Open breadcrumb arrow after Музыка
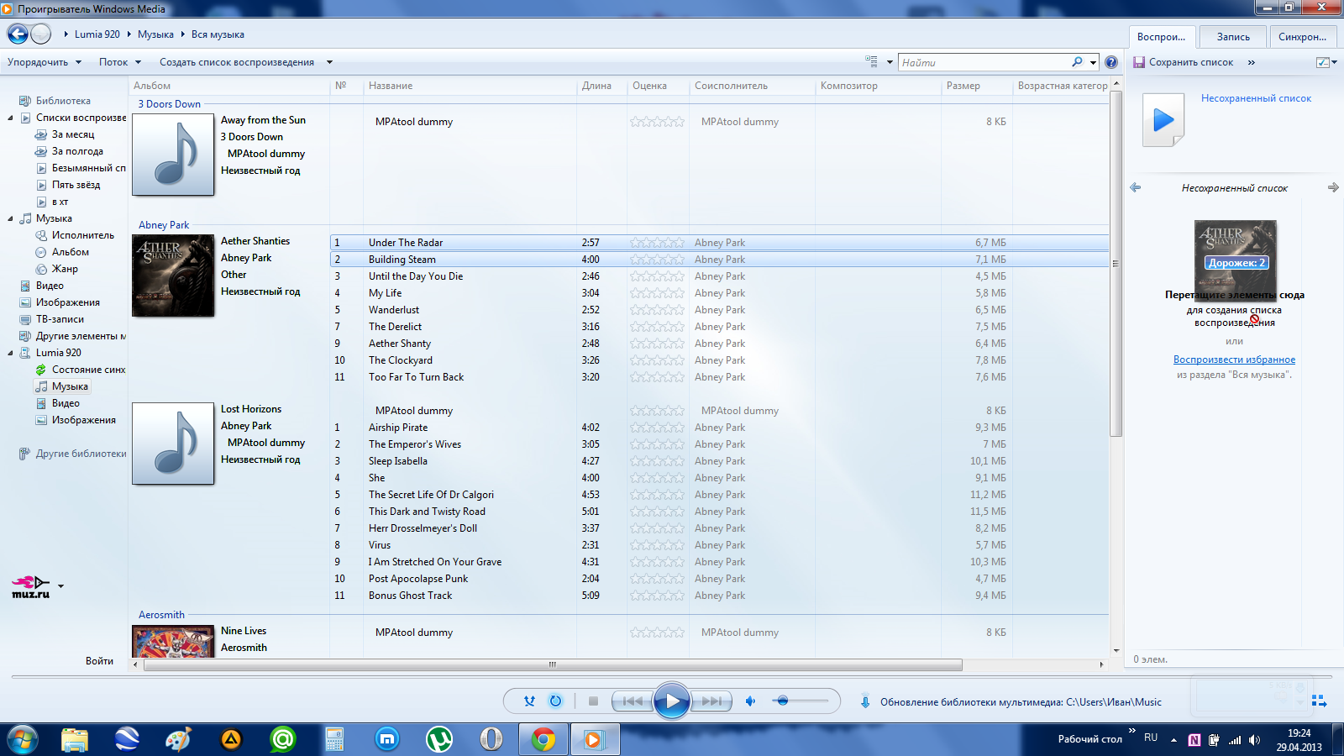Screen dimensions: 1344x756 point(182,34)
